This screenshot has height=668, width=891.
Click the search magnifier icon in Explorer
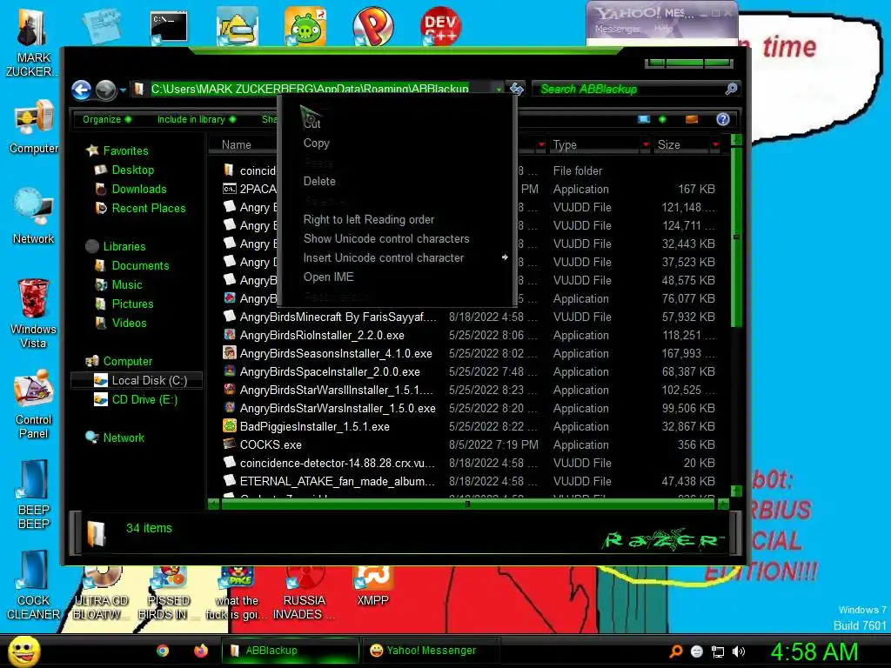tap(731, 89)
